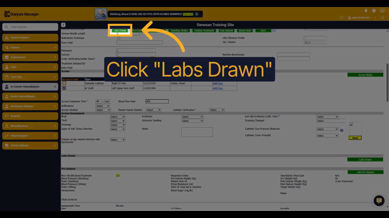Toggle the Buttonhole Technique checkbox

pos(118,38)
